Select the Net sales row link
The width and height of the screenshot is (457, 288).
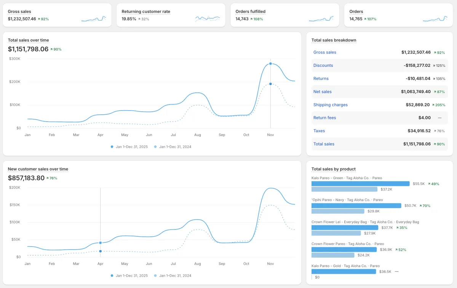[x=323, y=92]
